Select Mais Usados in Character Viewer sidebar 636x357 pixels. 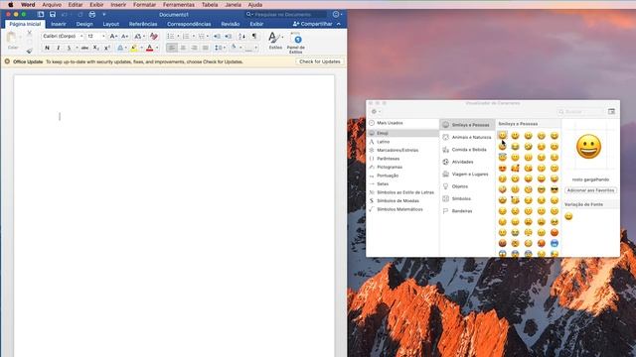pyautogui.click(x=402, y=123)
